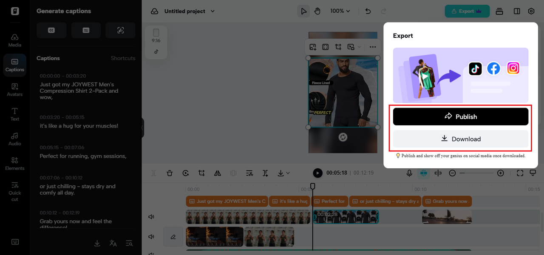Click the crop icon in timeline toolbar
The width and height of the screenshot is (544, 255).
201,173
